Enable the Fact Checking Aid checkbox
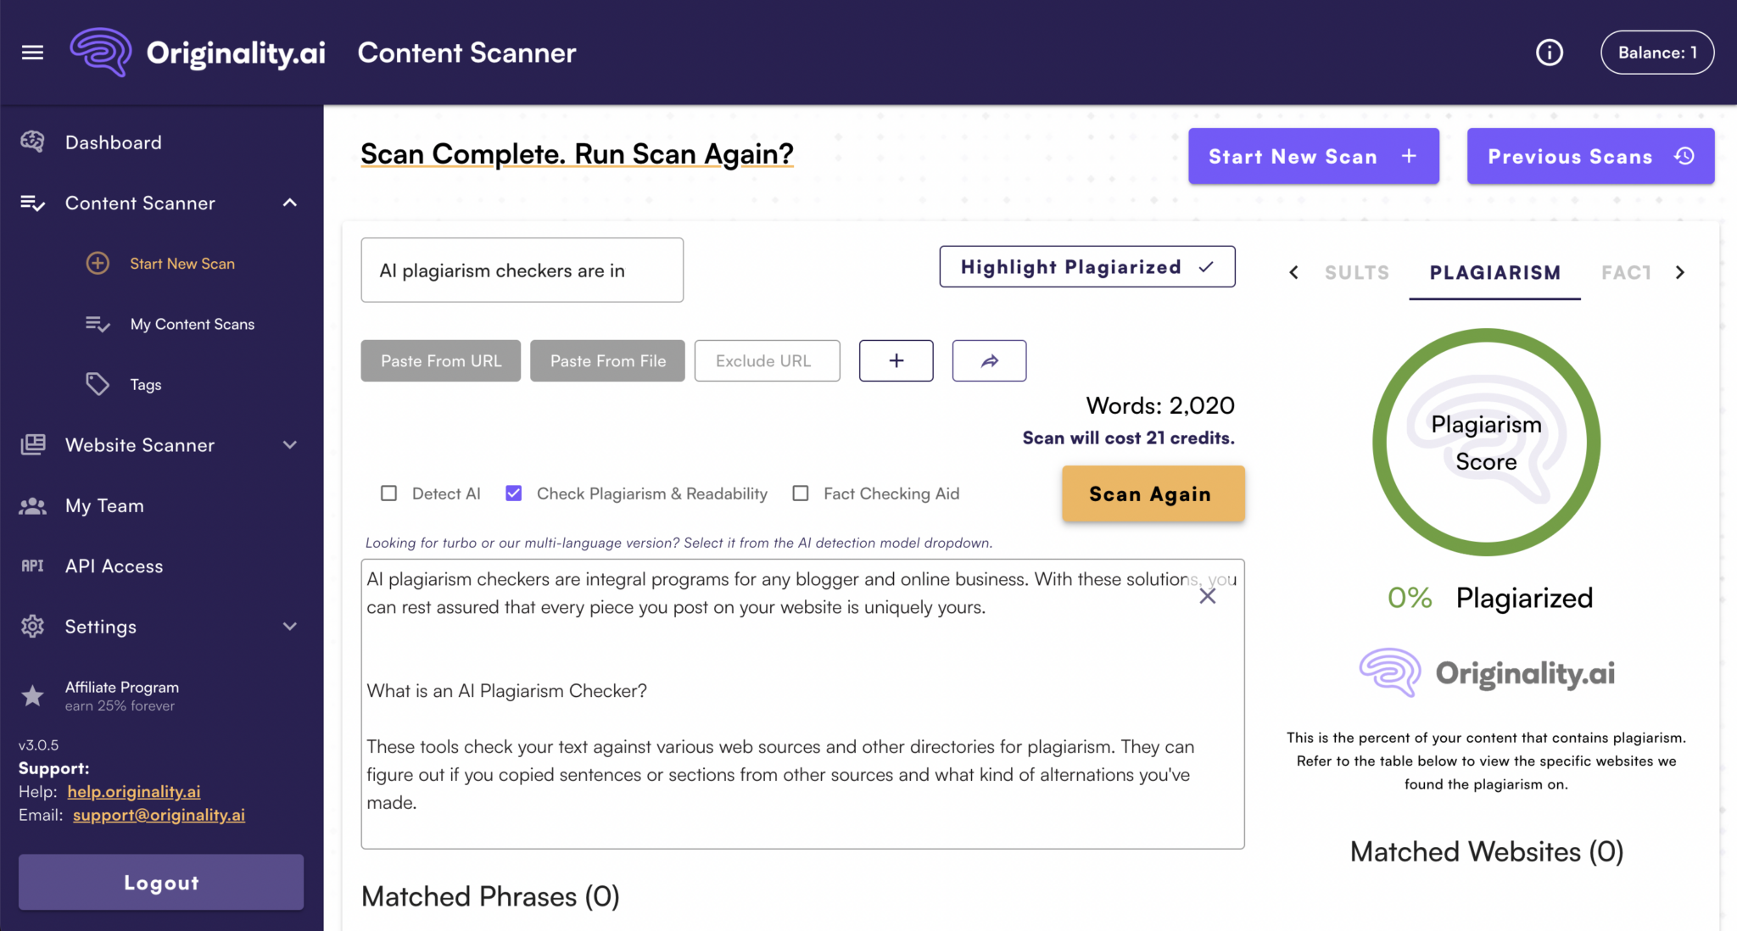The width and height of the screenshot is (1737, 931). coord(800,493)
